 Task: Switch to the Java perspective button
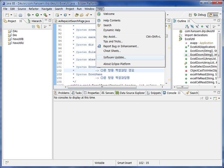pos(213,15)
